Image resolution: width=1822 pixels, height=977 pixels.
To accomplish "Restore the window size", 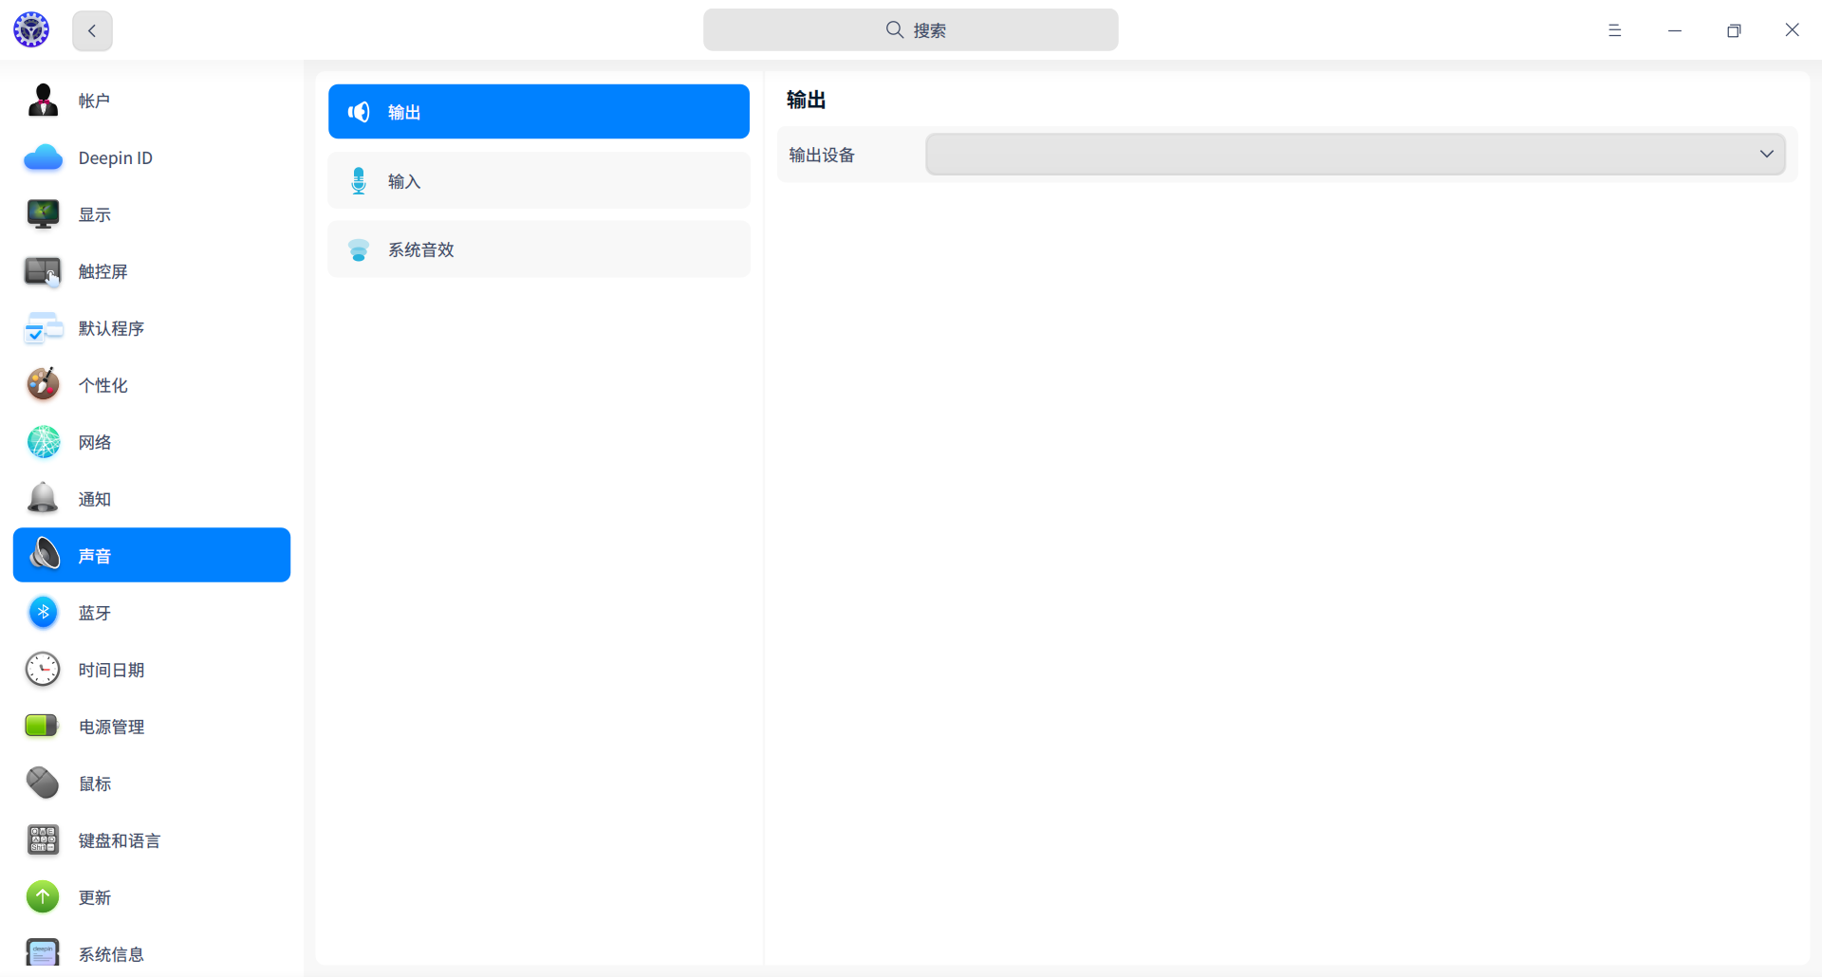I will pos(1734,30).
